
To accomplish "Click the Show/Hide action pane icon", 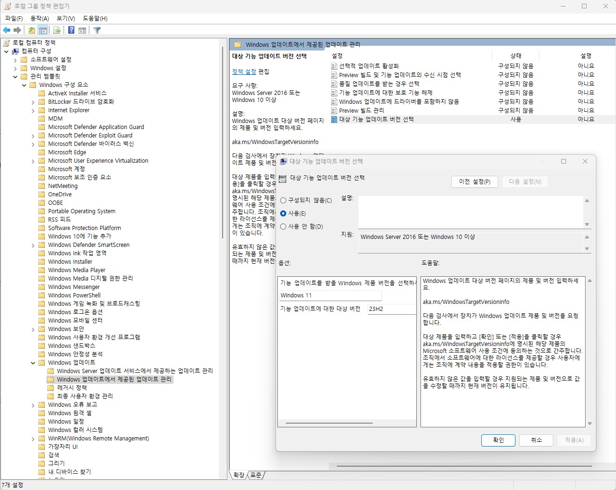I will (x=82, y=30).
